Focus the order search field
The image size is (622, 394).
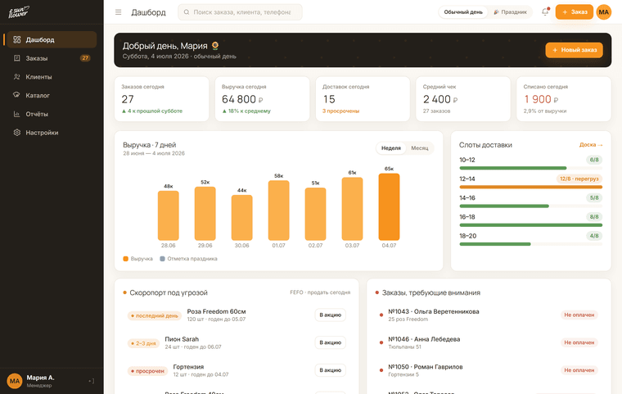[240, 12]
